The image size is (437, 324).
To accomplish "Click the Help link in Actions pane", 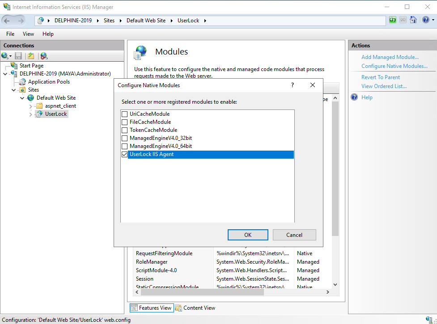I will 367,97.
